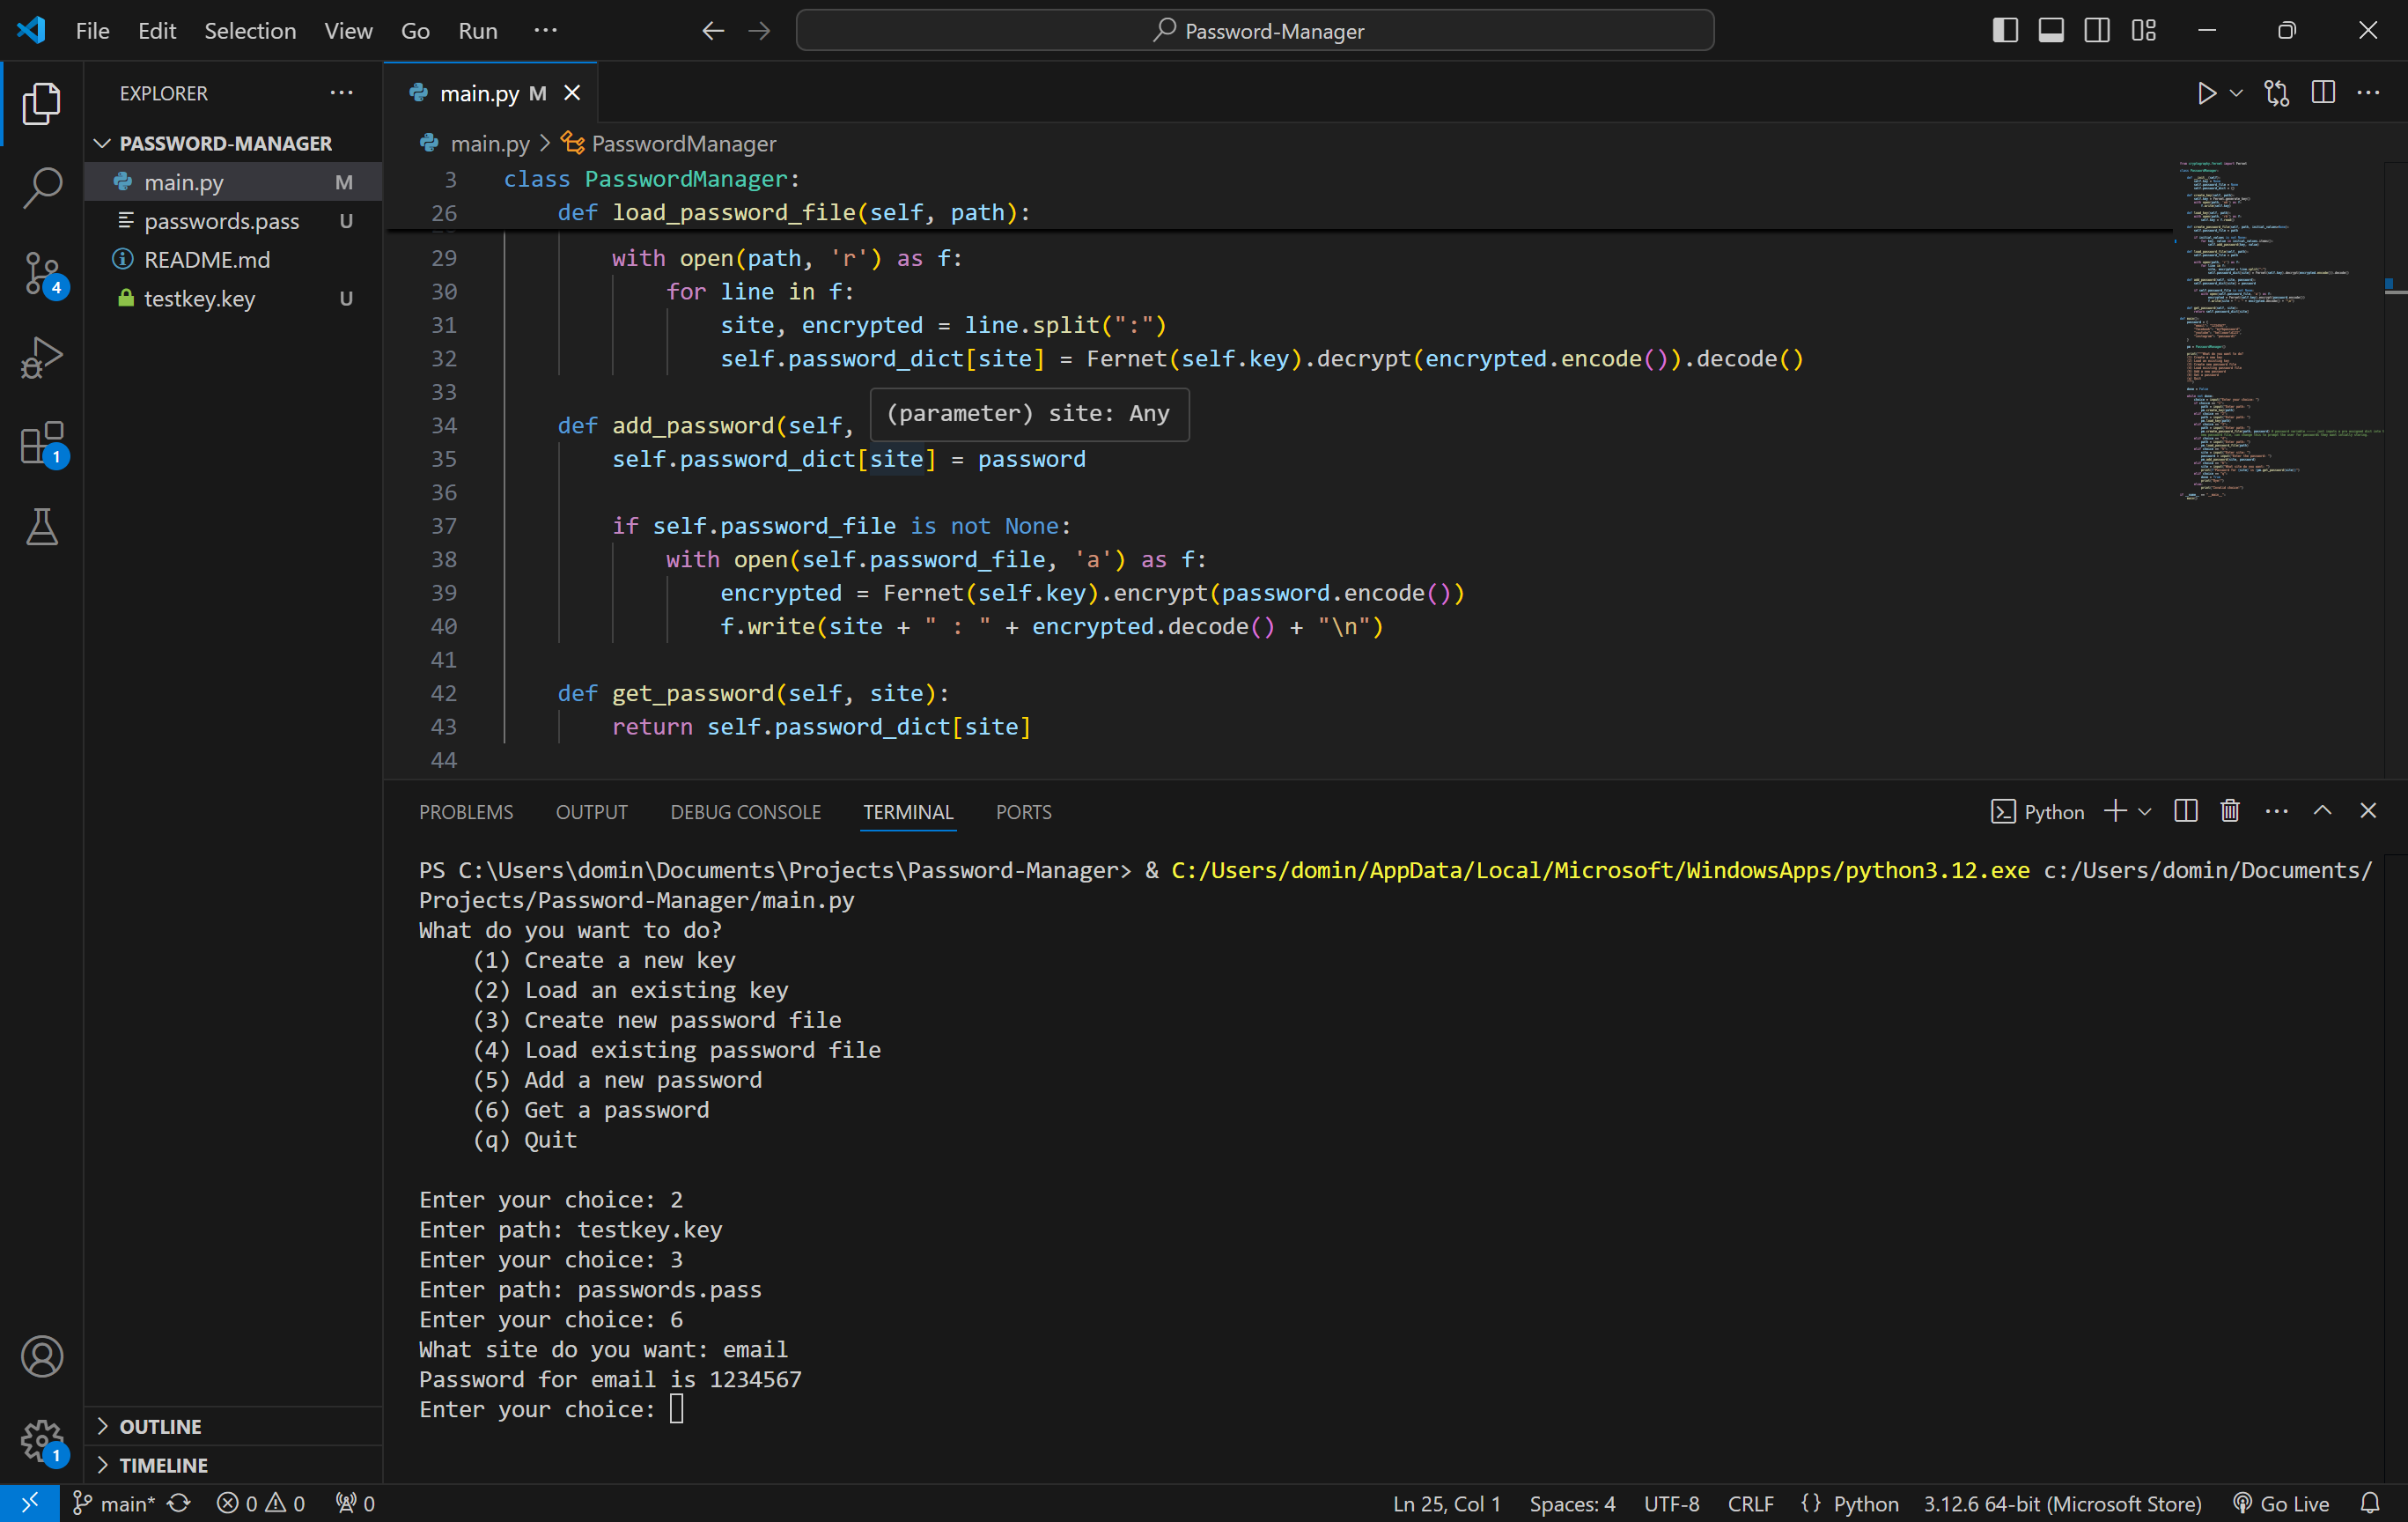Click the Run Python file button
Viewport: 2408px width, 1522px height.
(x=2205, y=92)
